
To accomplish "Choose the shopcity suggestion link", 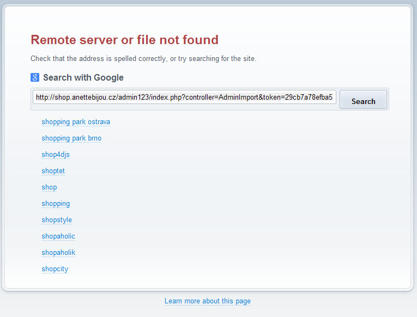I will click(x=55, y=269).
